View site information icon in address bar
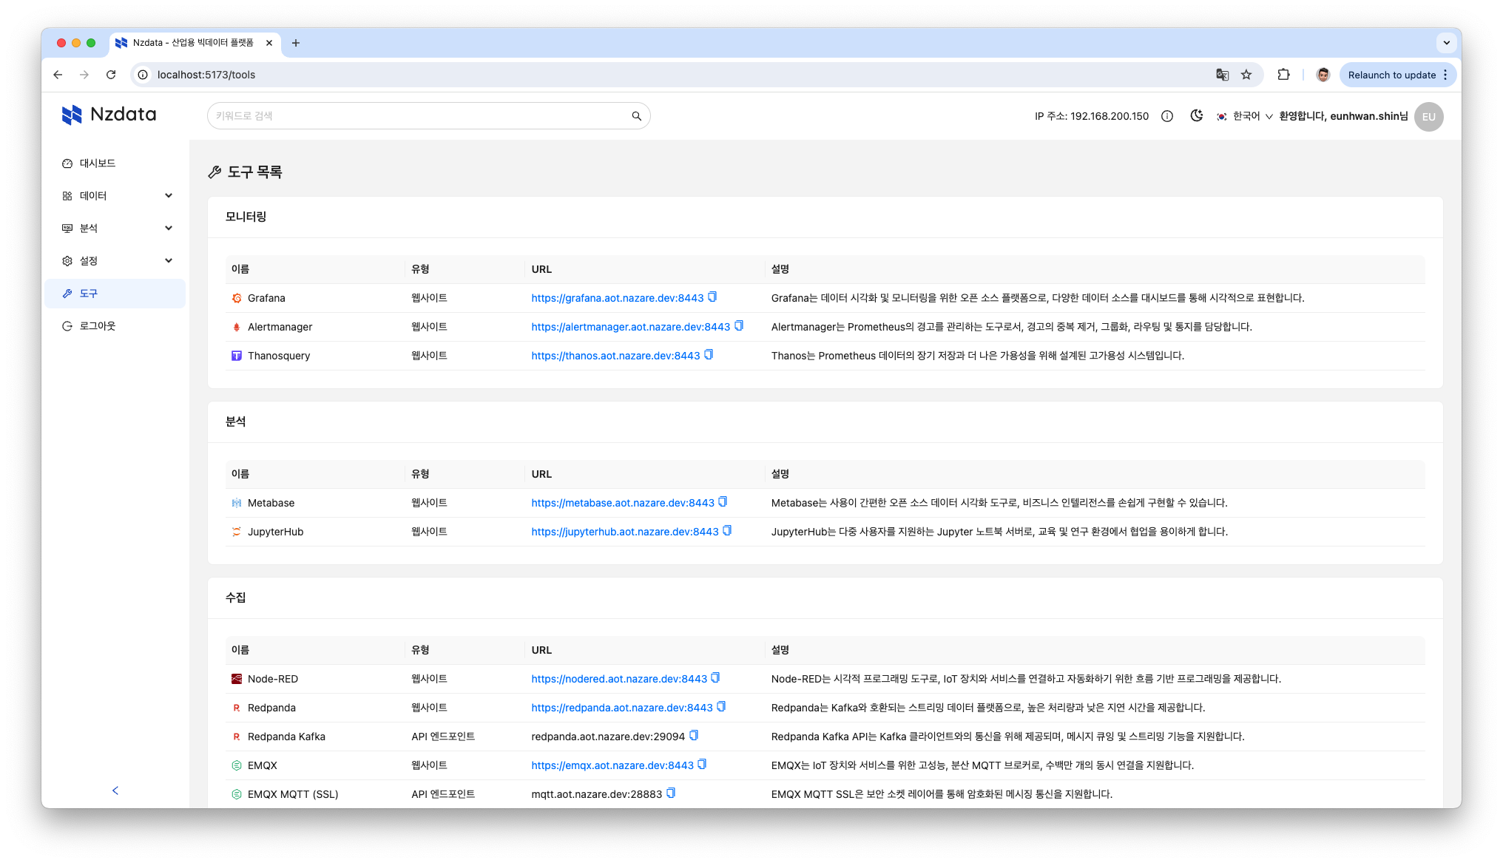Screen dimensions: 1503x863 coord(143,75)
